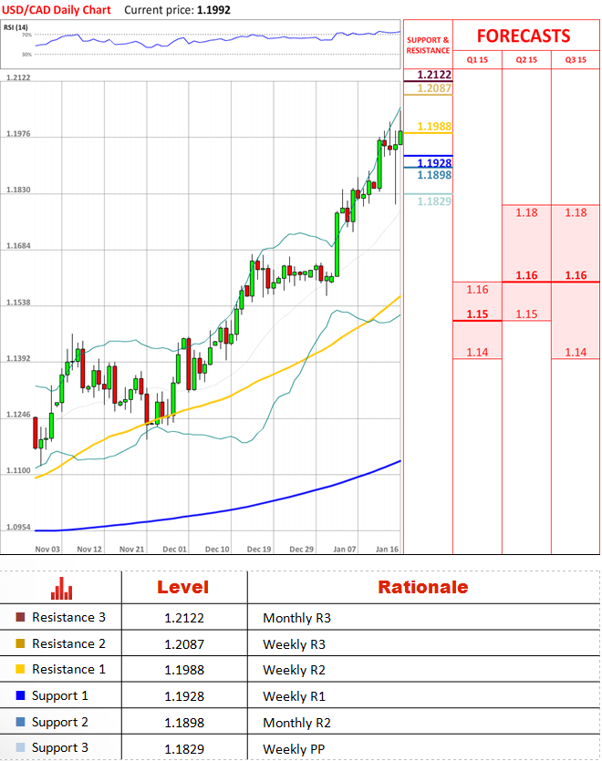Select the 'Support 3' row label
This screenshot has width=602, height=761.
click(60, 748)
